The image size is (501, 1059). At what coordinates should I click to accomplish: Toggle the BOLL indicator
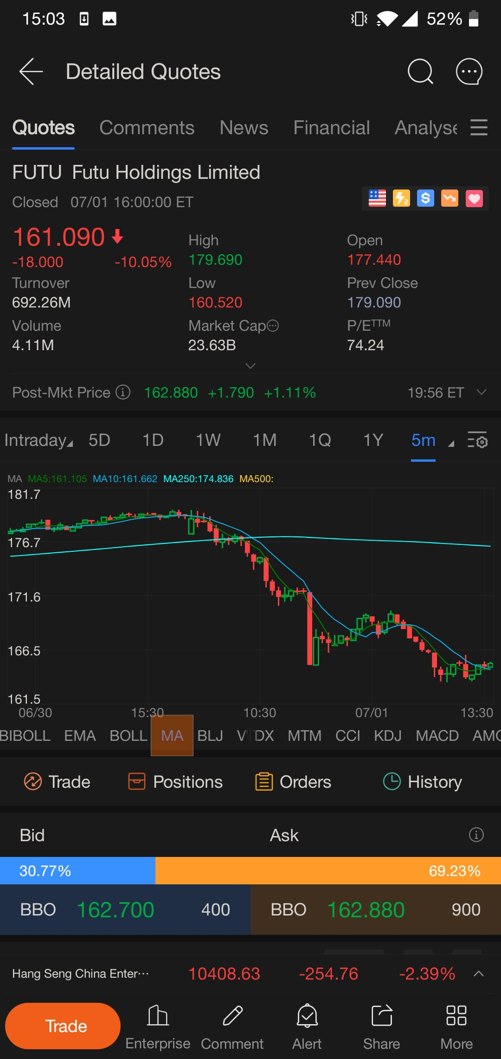point(128,736)
